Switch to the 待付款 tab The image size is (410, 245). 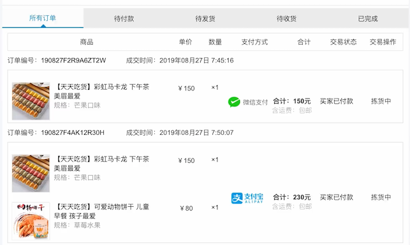[124, 18]
